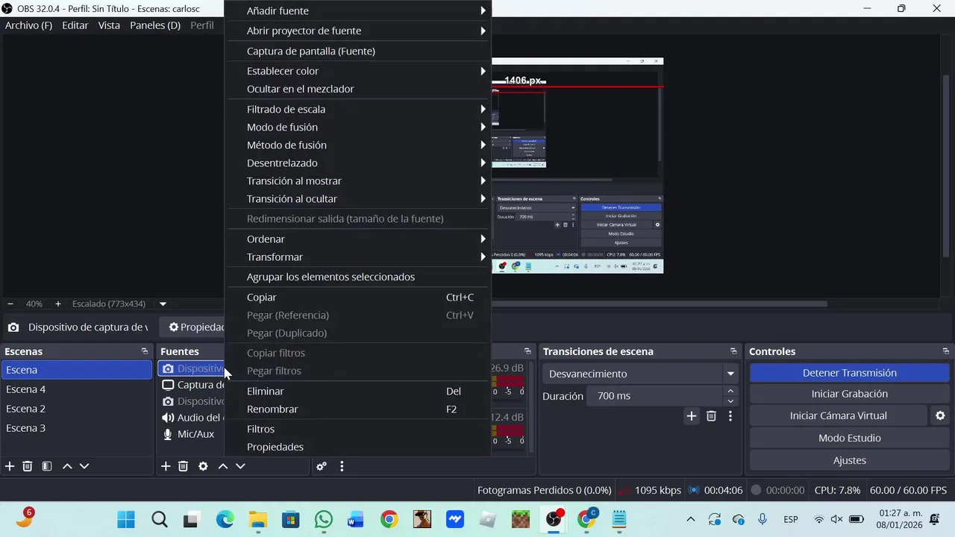Open virtual camera settings gear
Viewport: 955px width, 537px height.
point(940,415)
